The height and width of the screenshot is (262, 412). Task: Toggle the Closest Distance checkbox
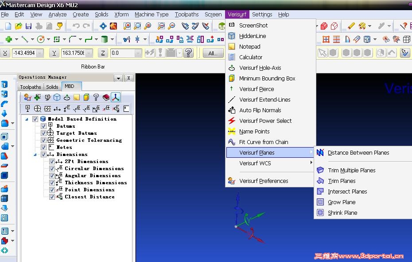[52, 197]
